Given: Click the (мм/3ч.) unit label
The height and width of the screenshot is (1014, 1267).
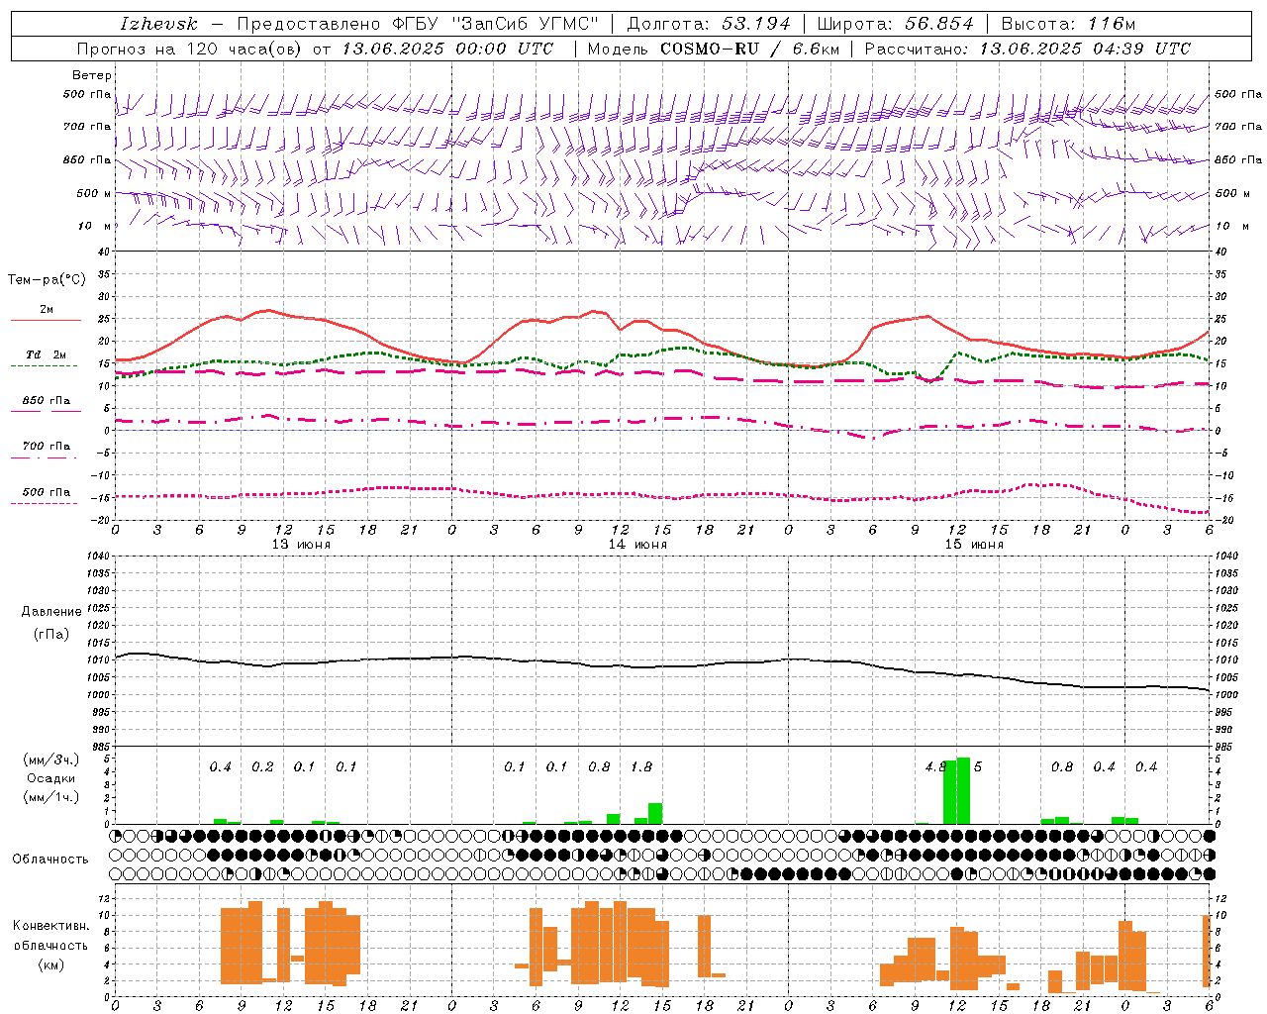Looking at the screenshot, I should [x=50, y=760].
